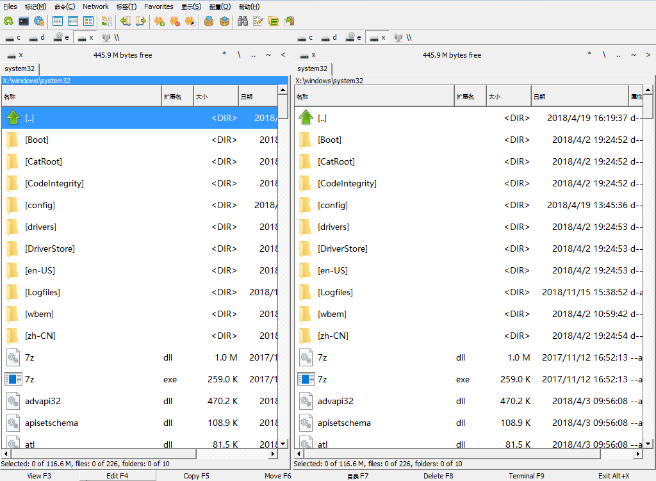This screenshot has height=481, width=656.
Task: Click the synchronize/swap files toolbar icon
Action: pos(107,21)
